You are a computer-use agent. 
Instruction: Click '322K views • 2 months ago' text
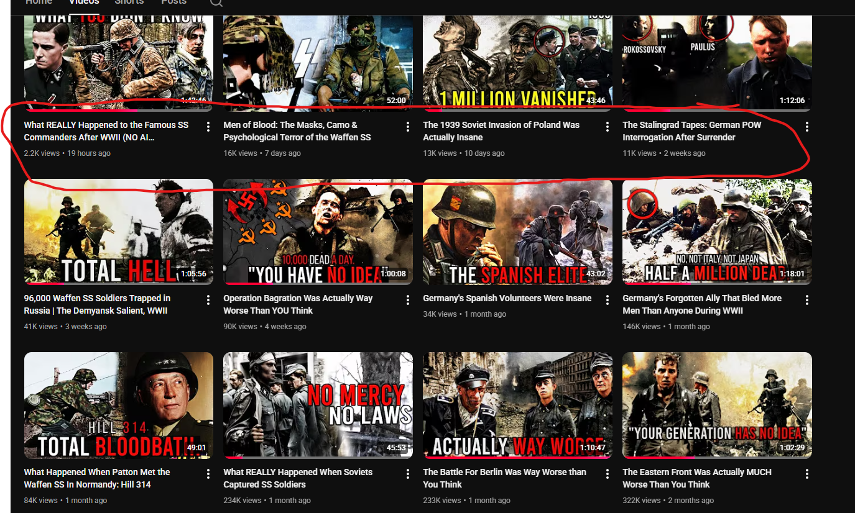pyautogui.click(x=668, y=501)
